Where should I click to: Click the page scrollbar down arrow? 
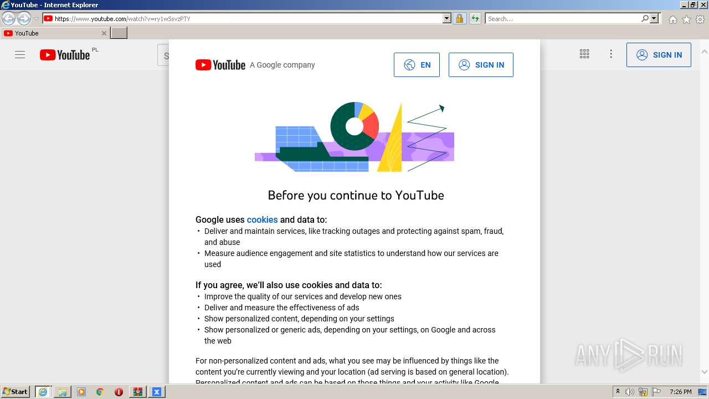705,372
